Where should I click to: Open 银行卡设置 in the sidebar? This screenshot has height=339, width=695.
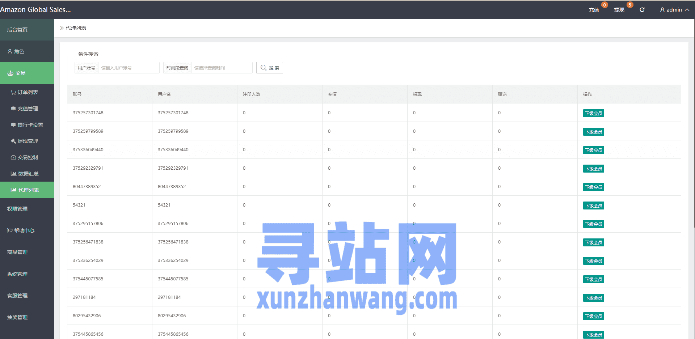[x=27, y=125]
